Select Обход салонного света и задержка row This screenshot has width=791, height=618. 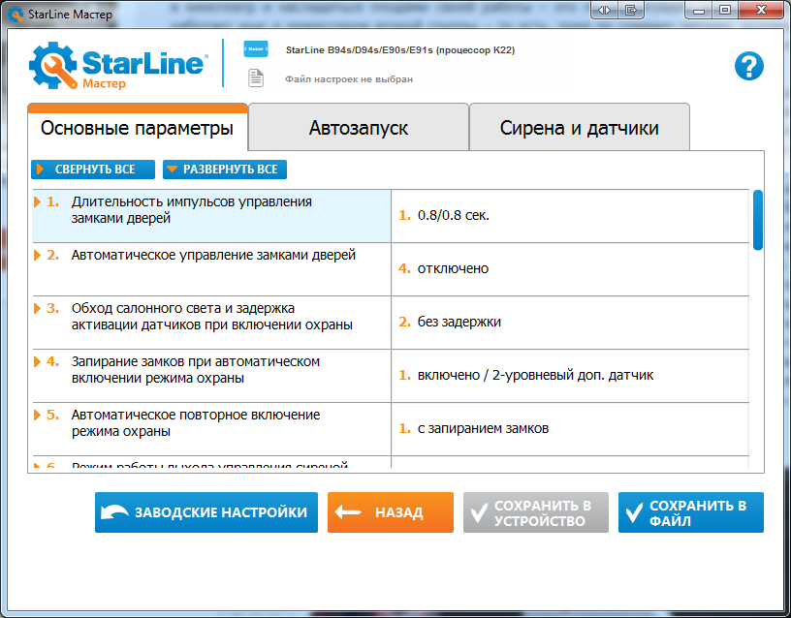click(x=212, y=323)
